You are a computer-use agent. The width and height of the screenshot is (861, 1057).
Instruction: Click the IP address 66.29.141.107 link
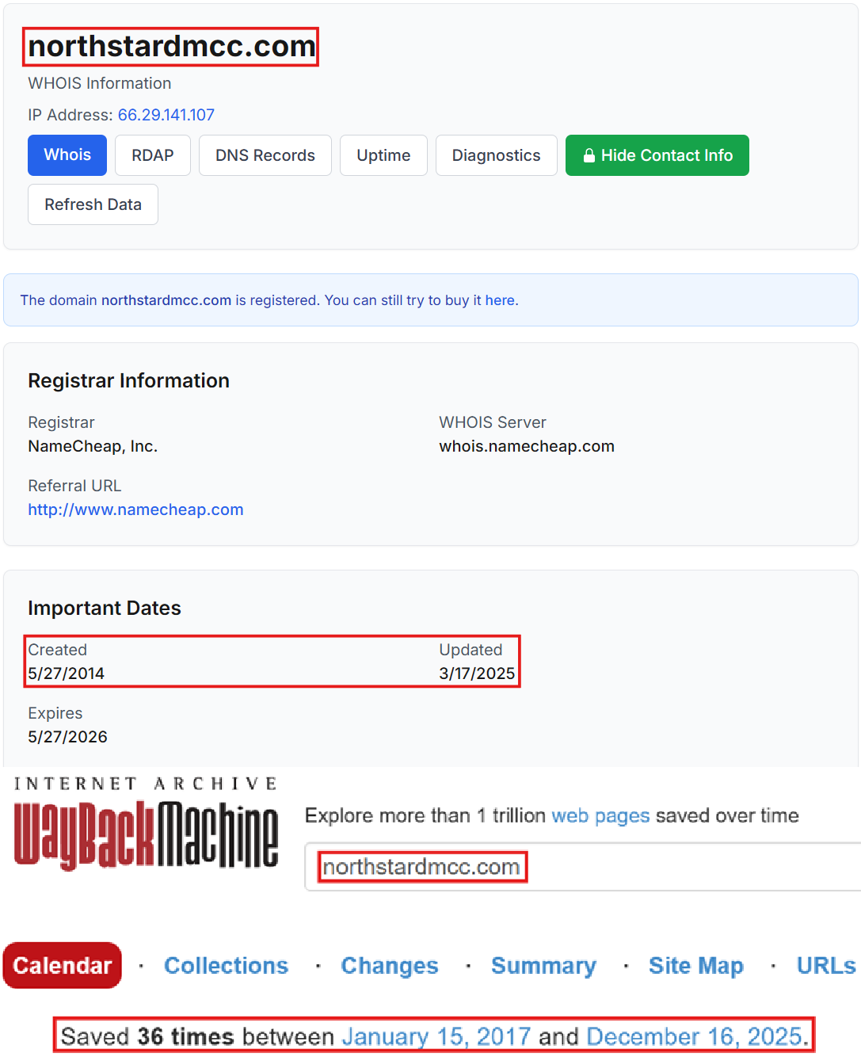pyautogui.click(x=166, y=115)
